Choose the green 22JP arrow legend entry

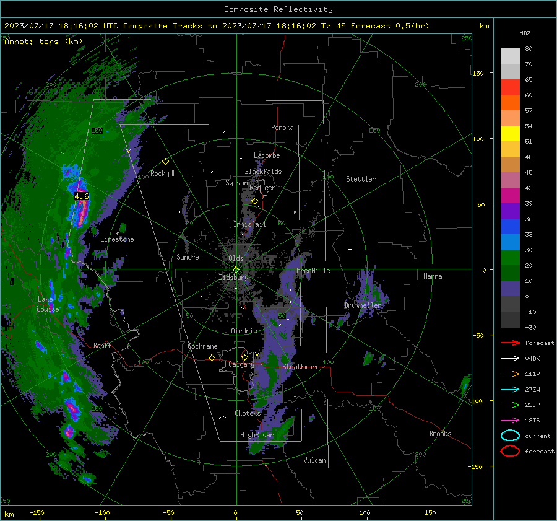tap(510, 405)
